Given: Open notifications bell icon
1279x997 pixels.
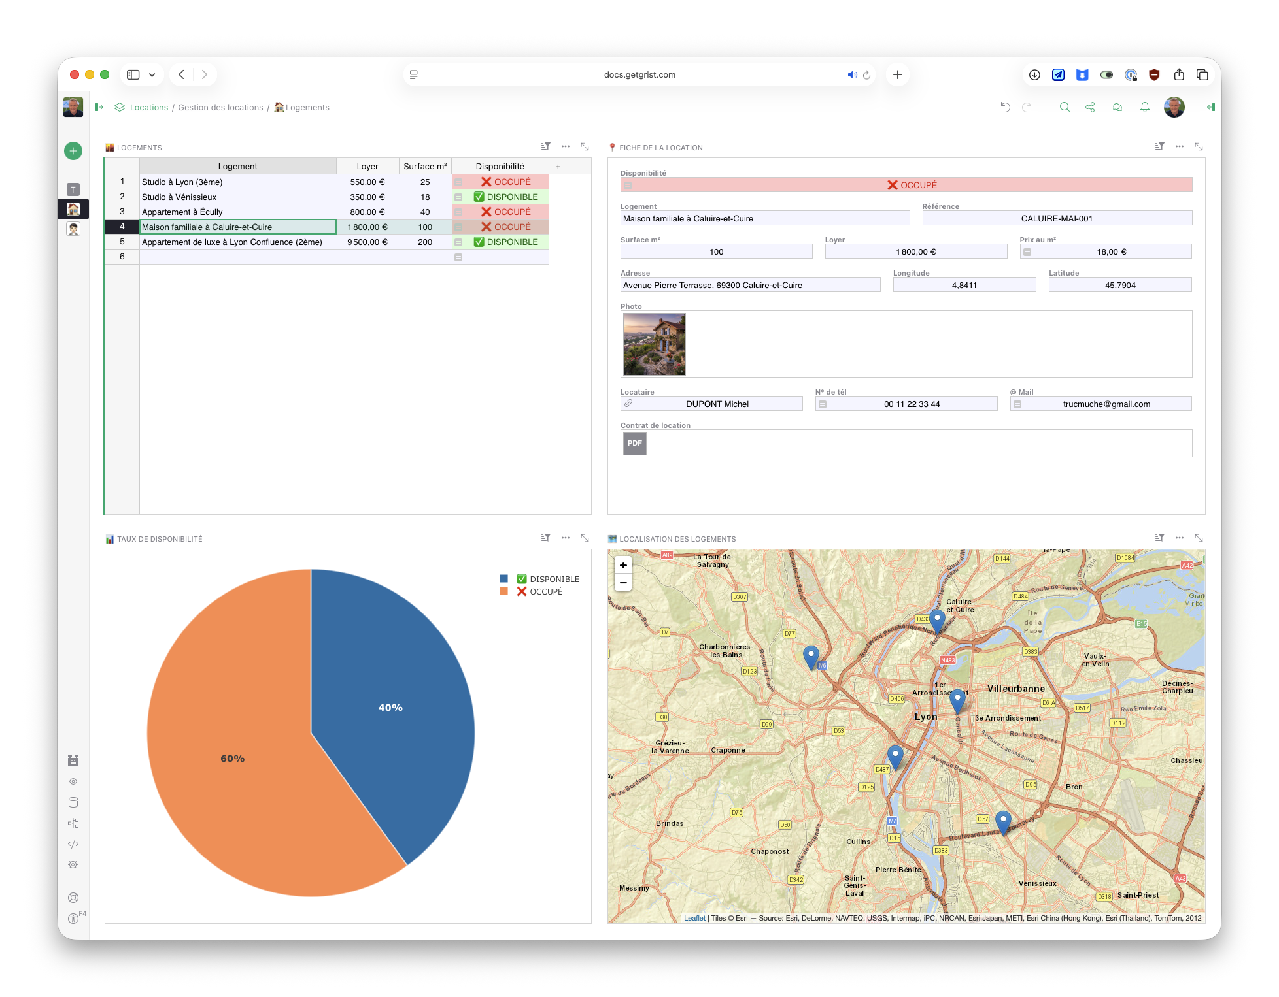Looking at the screenshot, I should click(x=1145, y=107).
